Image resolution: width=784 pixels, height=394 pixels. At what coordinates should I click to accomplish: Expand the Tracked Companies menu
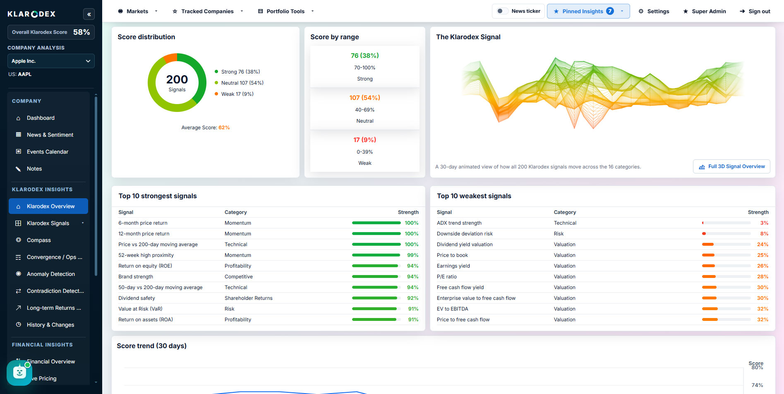207,11
